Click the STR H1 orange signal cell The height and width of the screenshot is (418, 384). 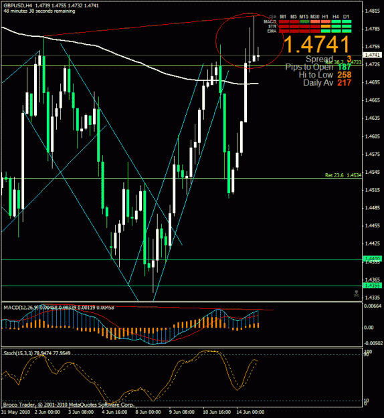326,26
